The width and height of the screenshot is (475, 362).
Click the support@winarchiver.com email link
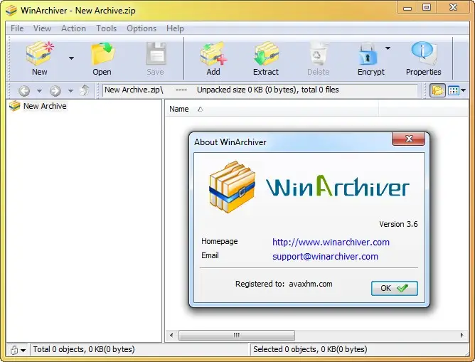click(x=325, y=257)
